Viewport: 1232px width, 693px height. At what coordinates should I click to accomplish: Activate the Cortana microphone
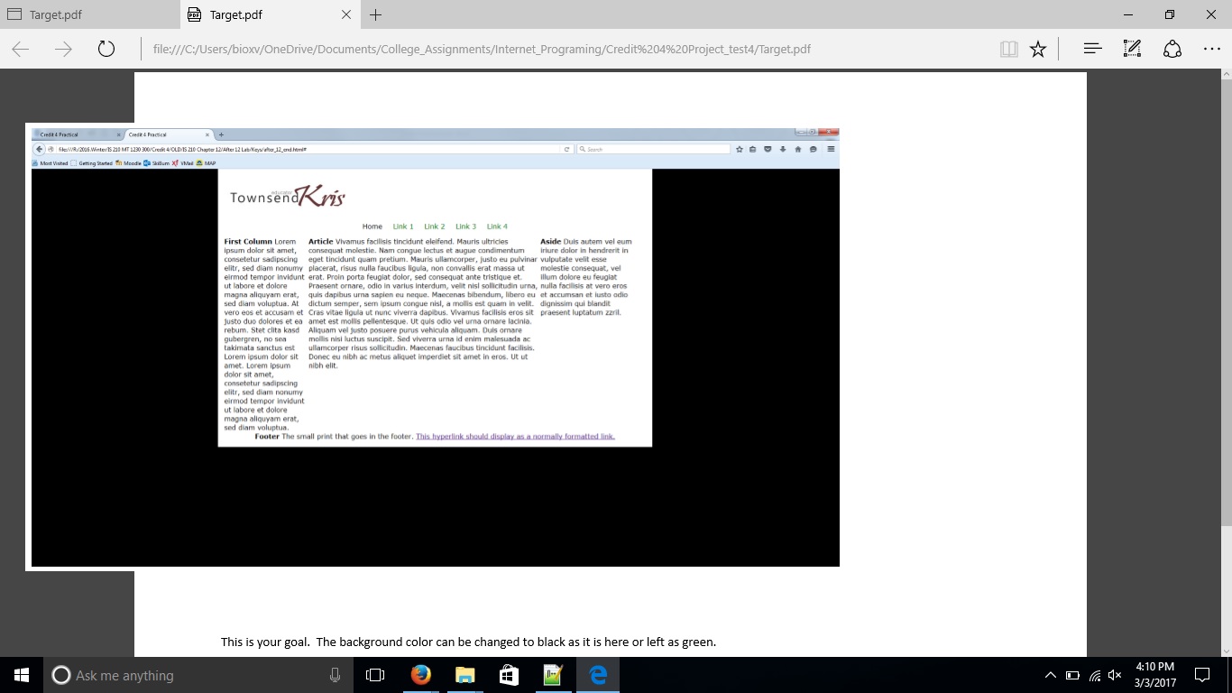pos(336,675)
